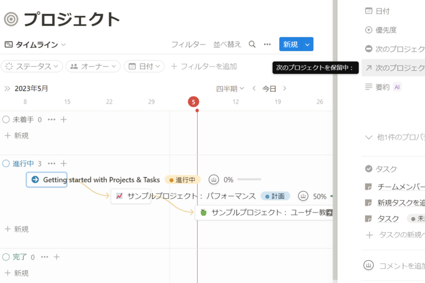Viewport: 425px width, 283px height.
Task: Add item with plus in 進行中 group
Action: [63, 164]
